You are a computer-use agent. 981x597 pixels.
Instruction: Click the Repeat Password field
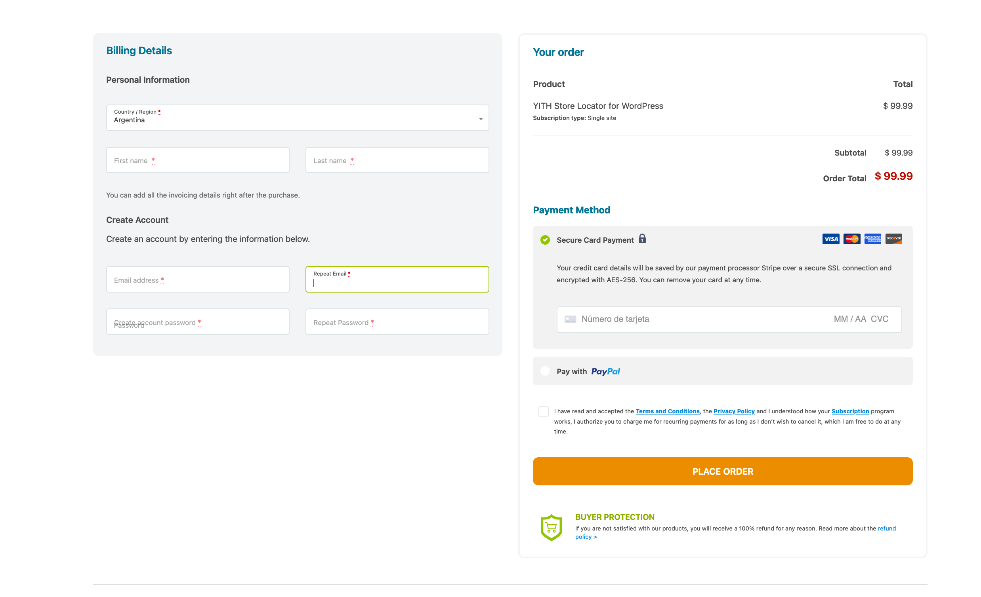tap(397, 322)
